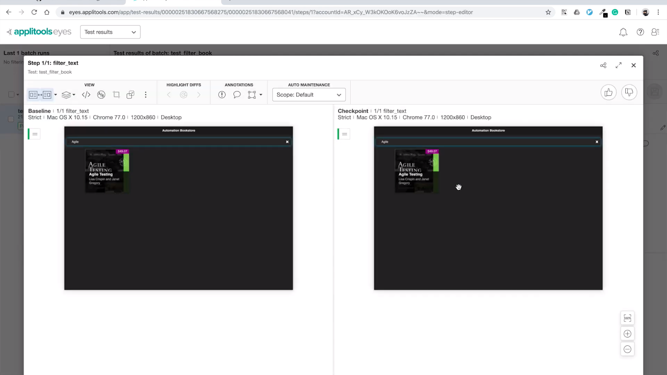667x375 pixels.
Task: Reset zoom to 100% icon
Action: click(627, 318)
